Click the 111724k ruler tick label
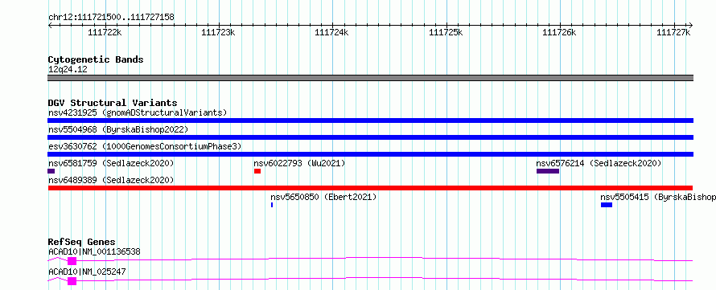716x290 pixels. tap(332, 32)
